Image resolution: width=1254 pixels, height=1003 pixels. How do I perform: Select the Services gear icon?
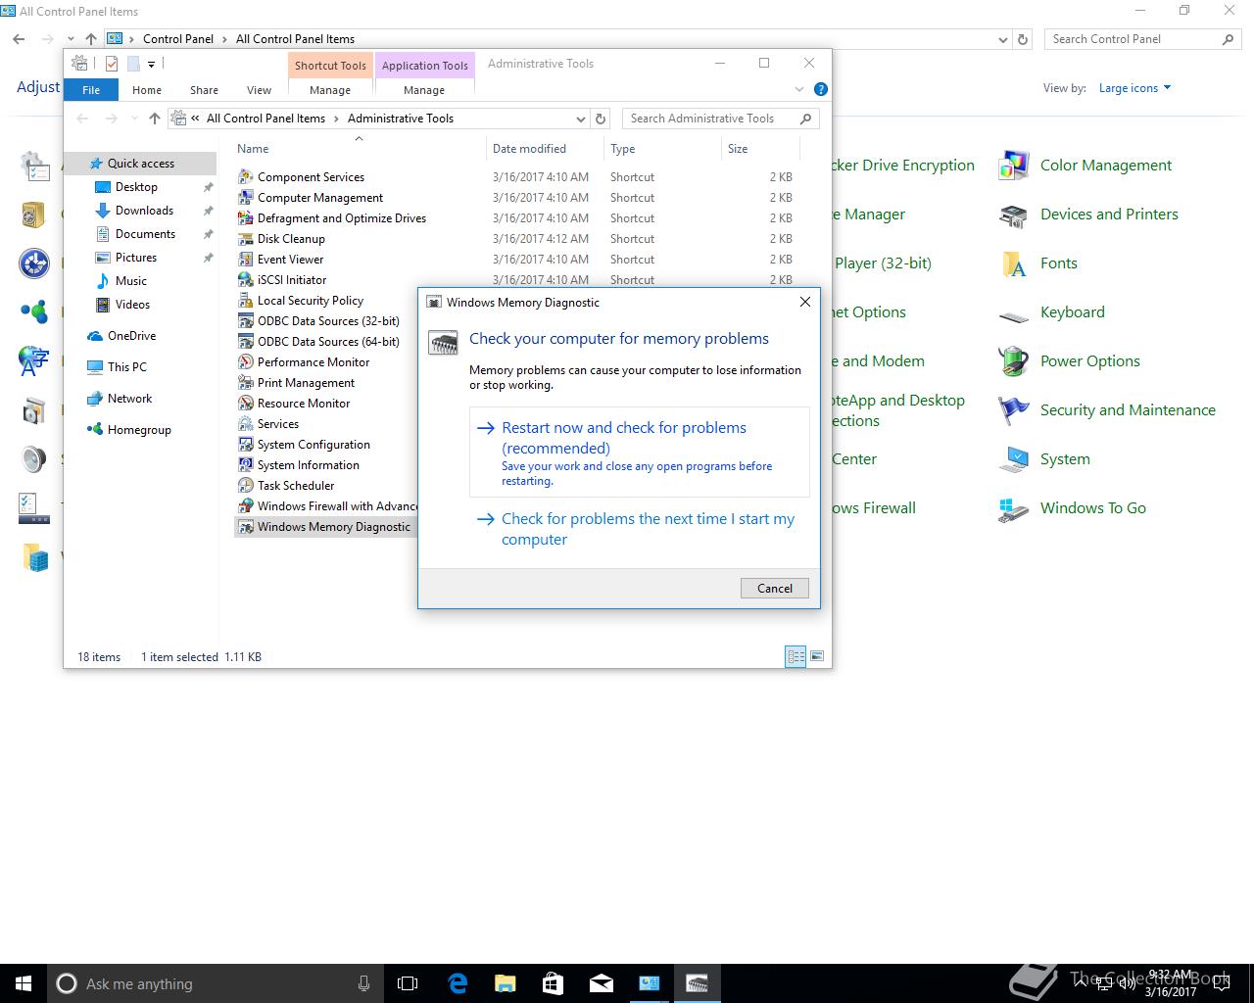point(246,424)
